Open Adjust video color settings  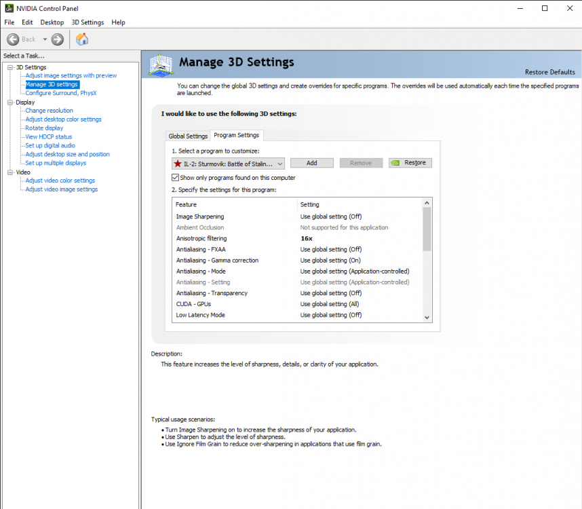(60, 180)
